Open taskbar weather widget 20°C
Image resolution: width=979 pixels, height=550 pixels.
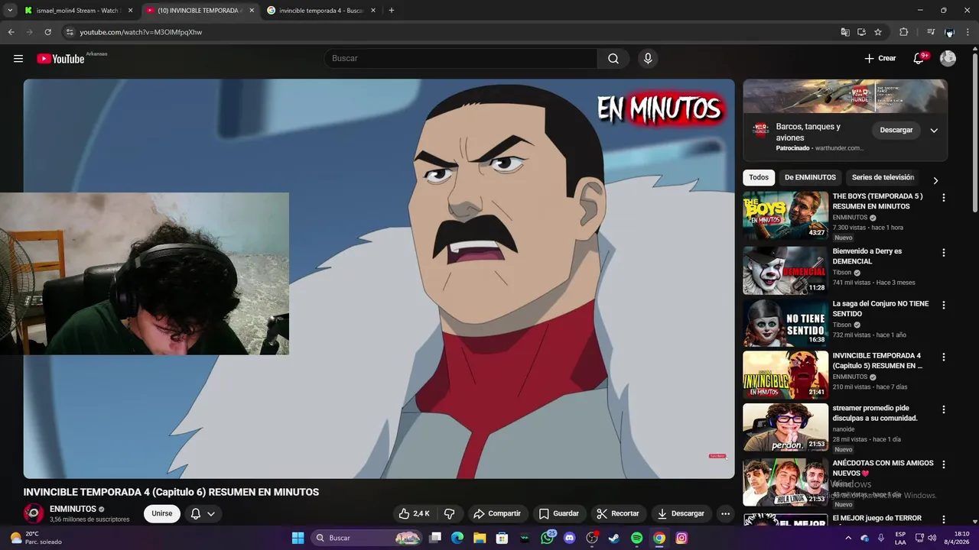pyautogui.click(x=34, y=538)
